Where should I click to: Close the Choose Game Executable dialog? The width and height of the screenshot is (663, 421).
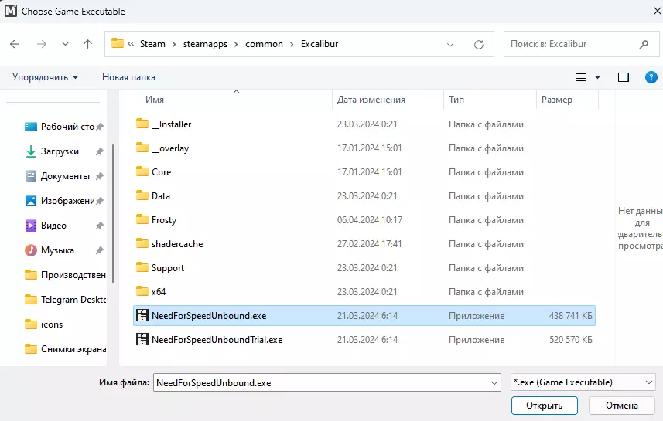(x=657, y=11)
